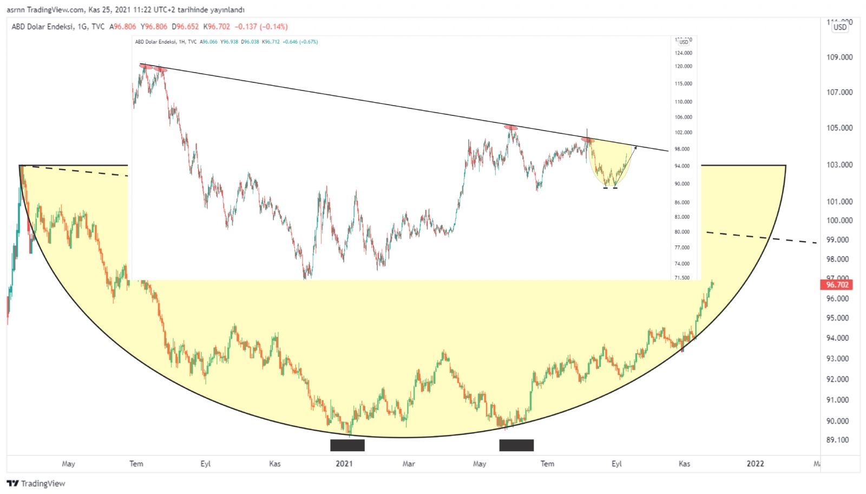Click the 71.500 label on inset price axis

(682, 278)
